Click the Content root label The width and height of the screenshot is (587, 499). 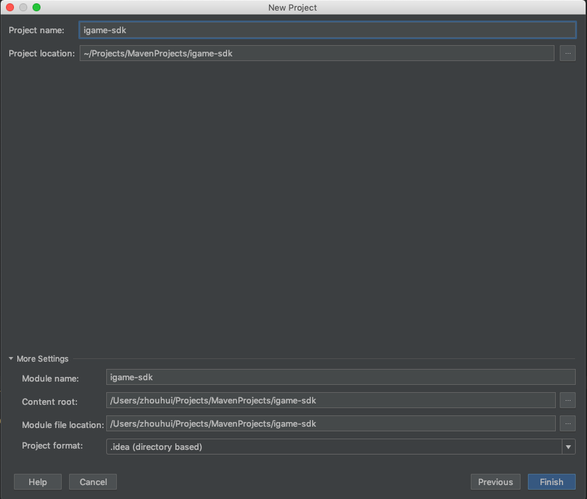(x=50, y=401)
